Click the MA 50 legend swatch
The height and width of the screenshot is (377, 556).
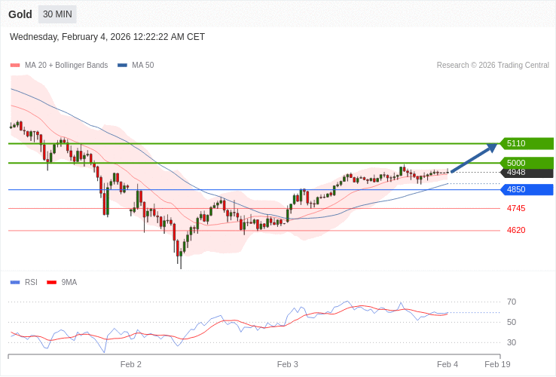pos(122,66)
